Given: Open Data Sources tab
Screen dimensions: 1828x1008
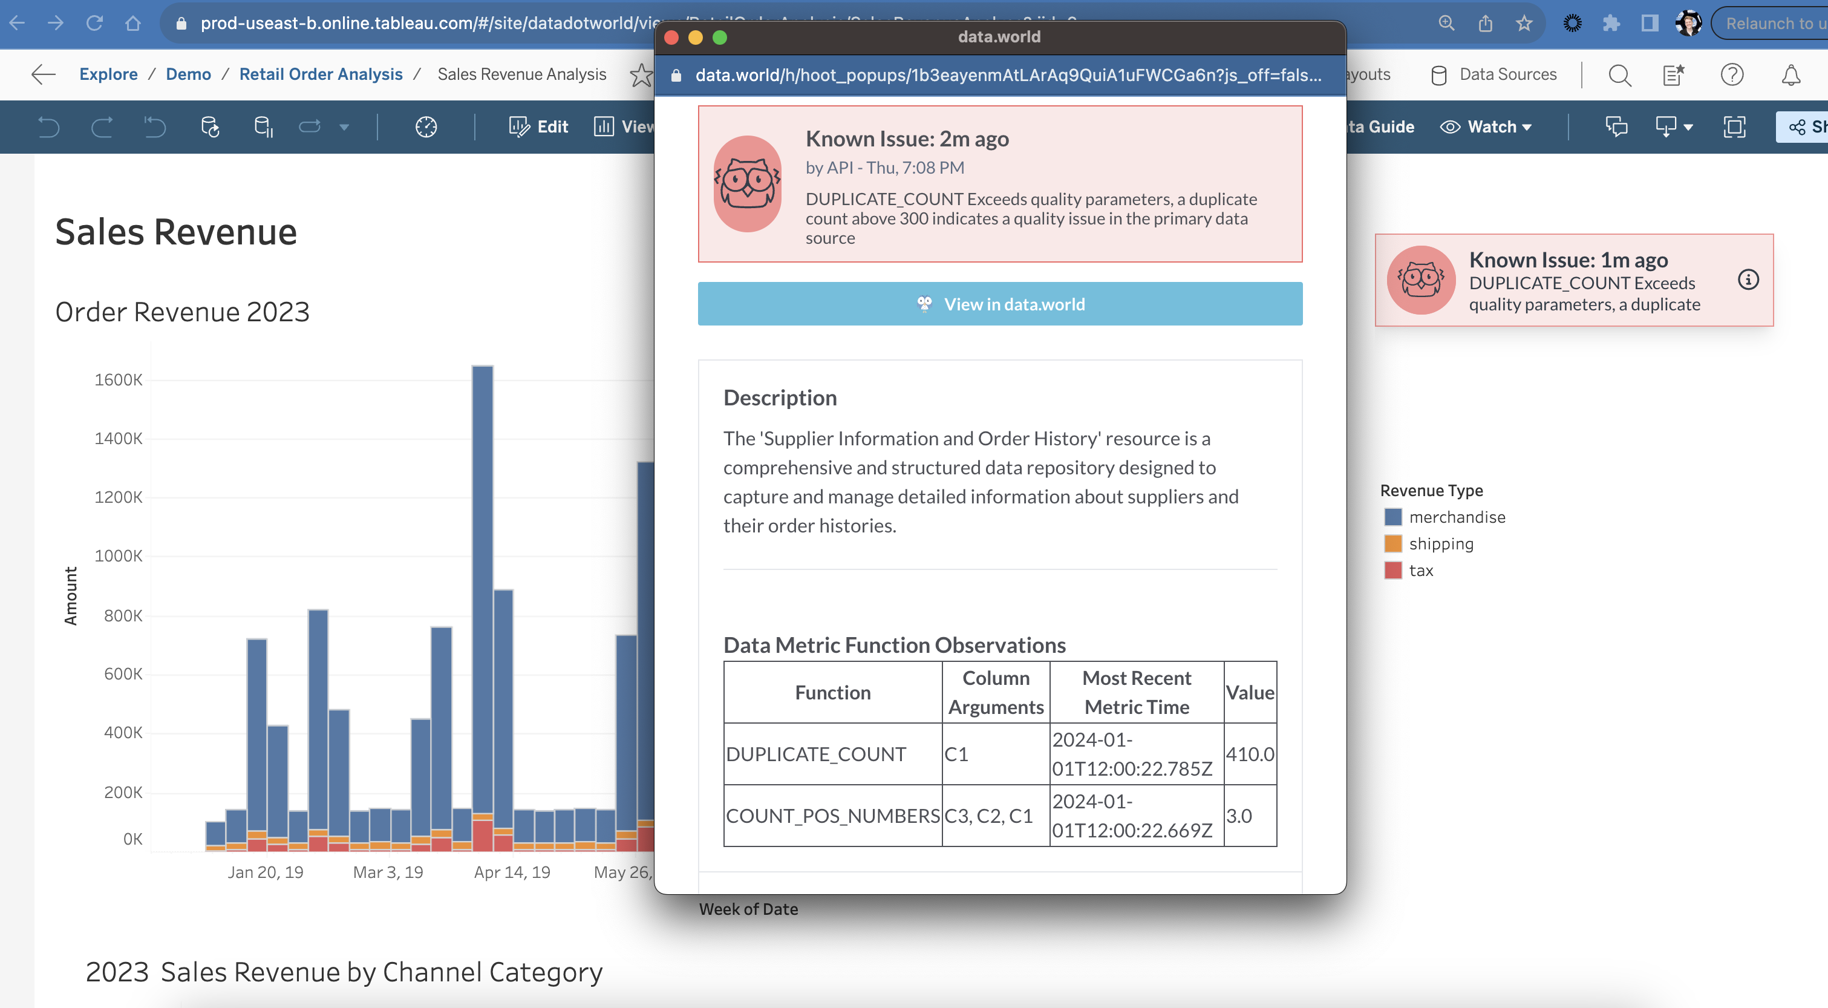Looking at the screenshot, I should pos(1493,74).
